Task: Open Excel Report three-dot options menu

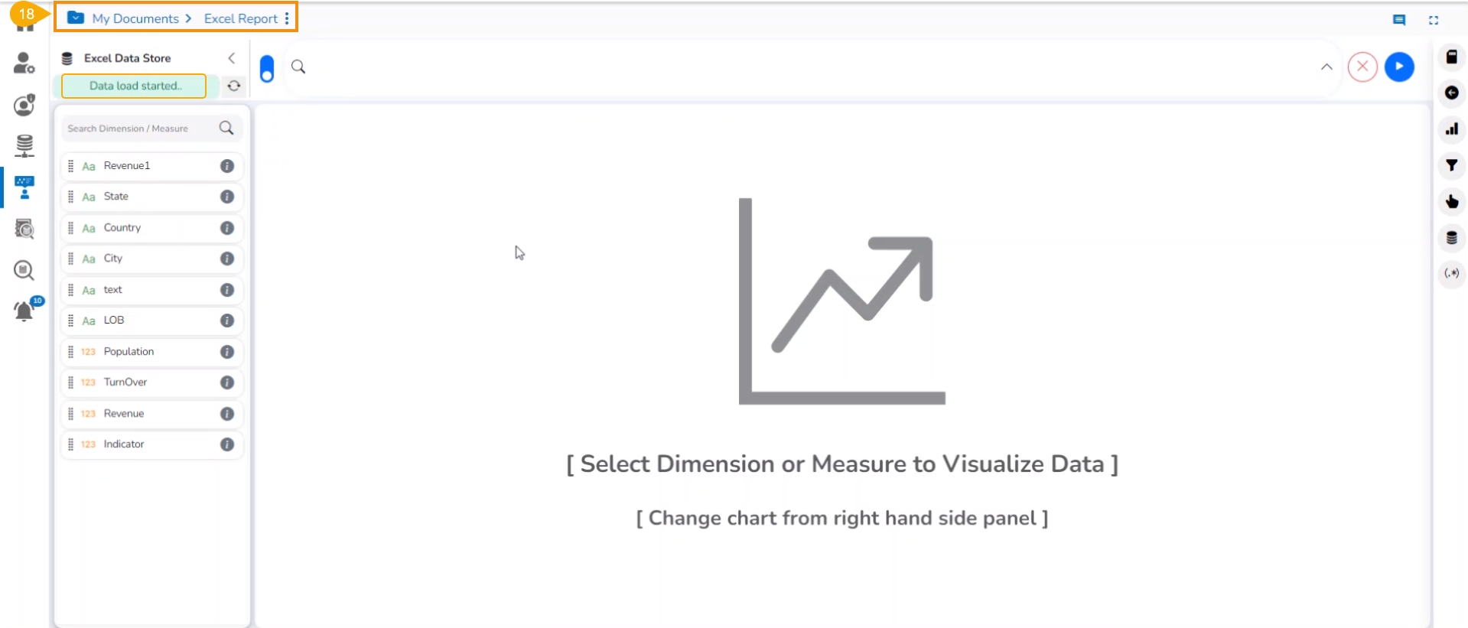Action: point(287,18)
